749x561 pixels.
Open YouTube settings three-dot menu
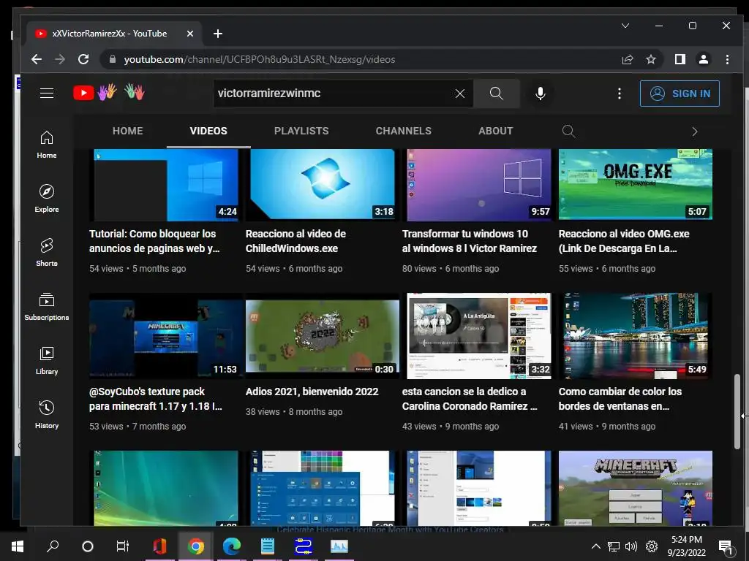619,93
